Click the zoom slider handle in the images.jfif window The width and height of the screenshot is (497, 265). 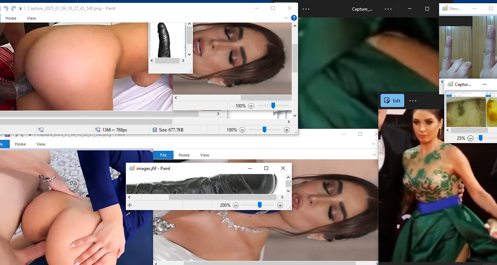tap(259, 205)
